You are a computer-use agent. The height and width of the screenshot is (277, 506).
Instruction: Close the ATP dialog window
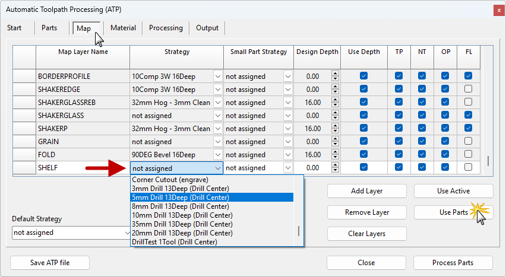496,10
